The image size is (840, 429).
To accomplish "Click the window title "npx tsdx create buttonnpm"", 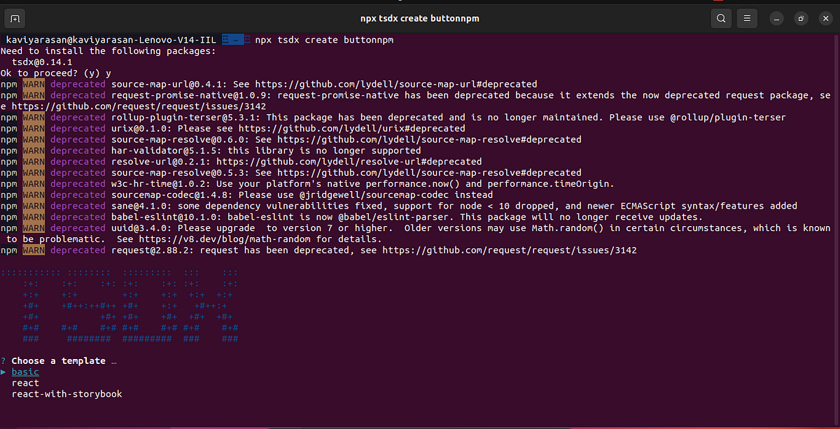I will (419, 17).
